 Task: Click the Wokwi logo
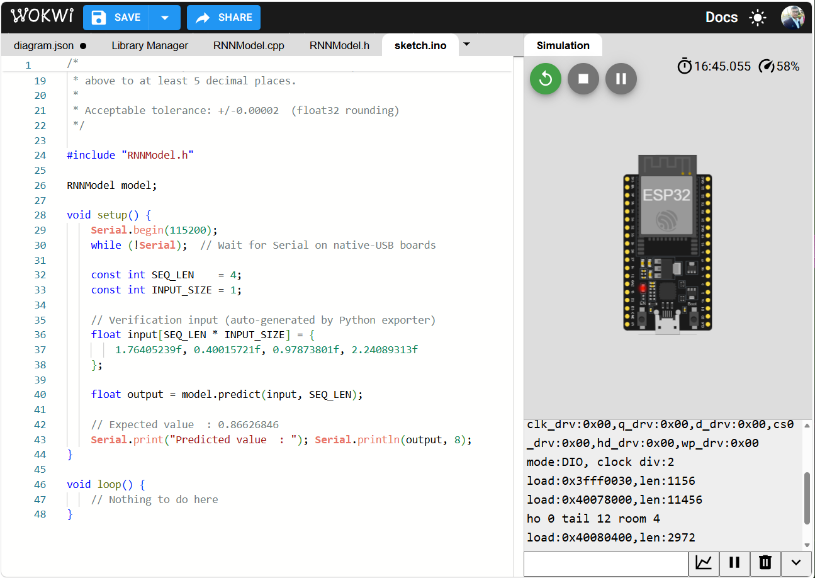(x=42, y=17)
